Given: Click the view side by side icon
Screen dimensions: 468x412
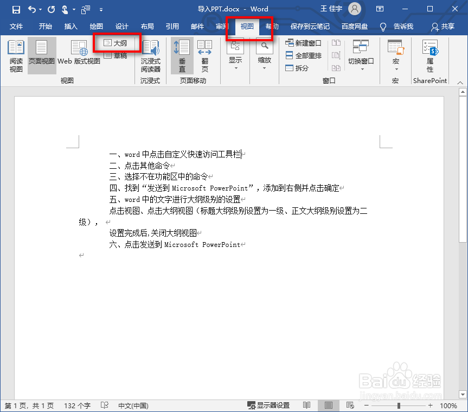Looking at the screenshot, I should click(336, 43).
